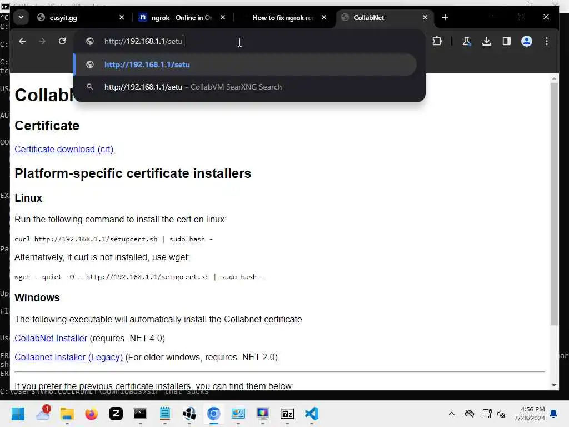Close the How to fix ngrok tab
Screen dimensions: 569x427
324,17
